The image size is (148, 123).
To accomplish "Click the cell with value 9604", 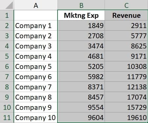I will [x=81, y=117].
